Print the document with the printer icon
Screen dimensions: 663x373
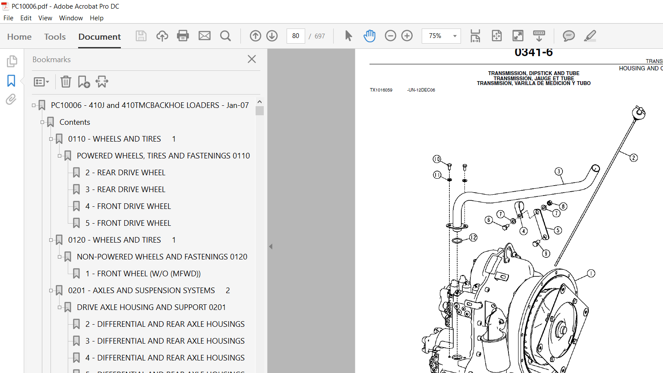[x=183, y=36]
